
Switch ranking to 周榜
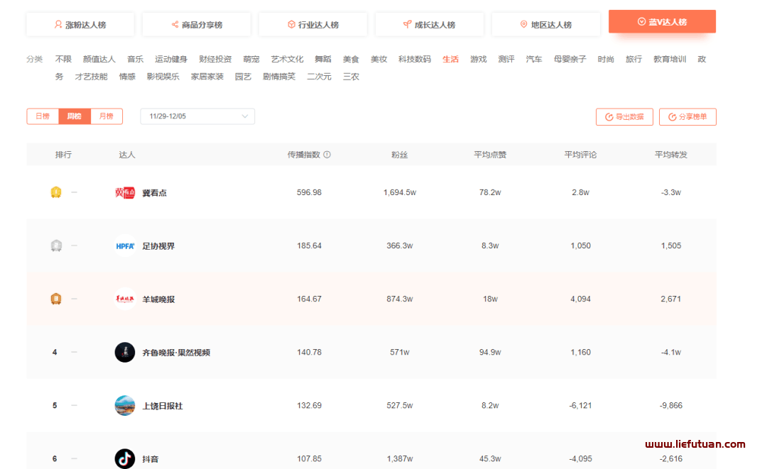point(75,116)
